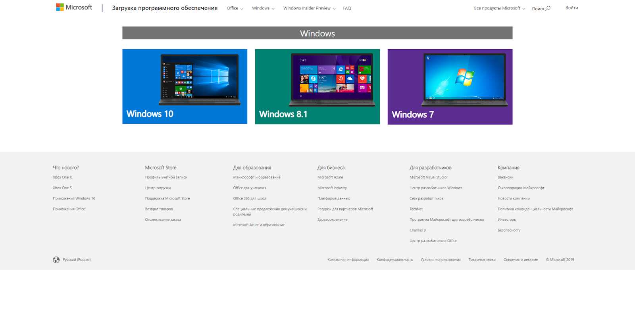
Task: Click 'Русский (Россия)' language selector
Action: [77, 260]
